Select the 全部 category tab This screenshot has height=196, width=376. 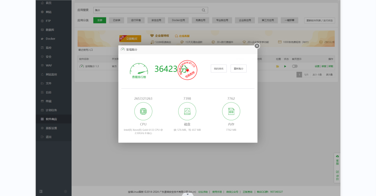pos(100,20)
